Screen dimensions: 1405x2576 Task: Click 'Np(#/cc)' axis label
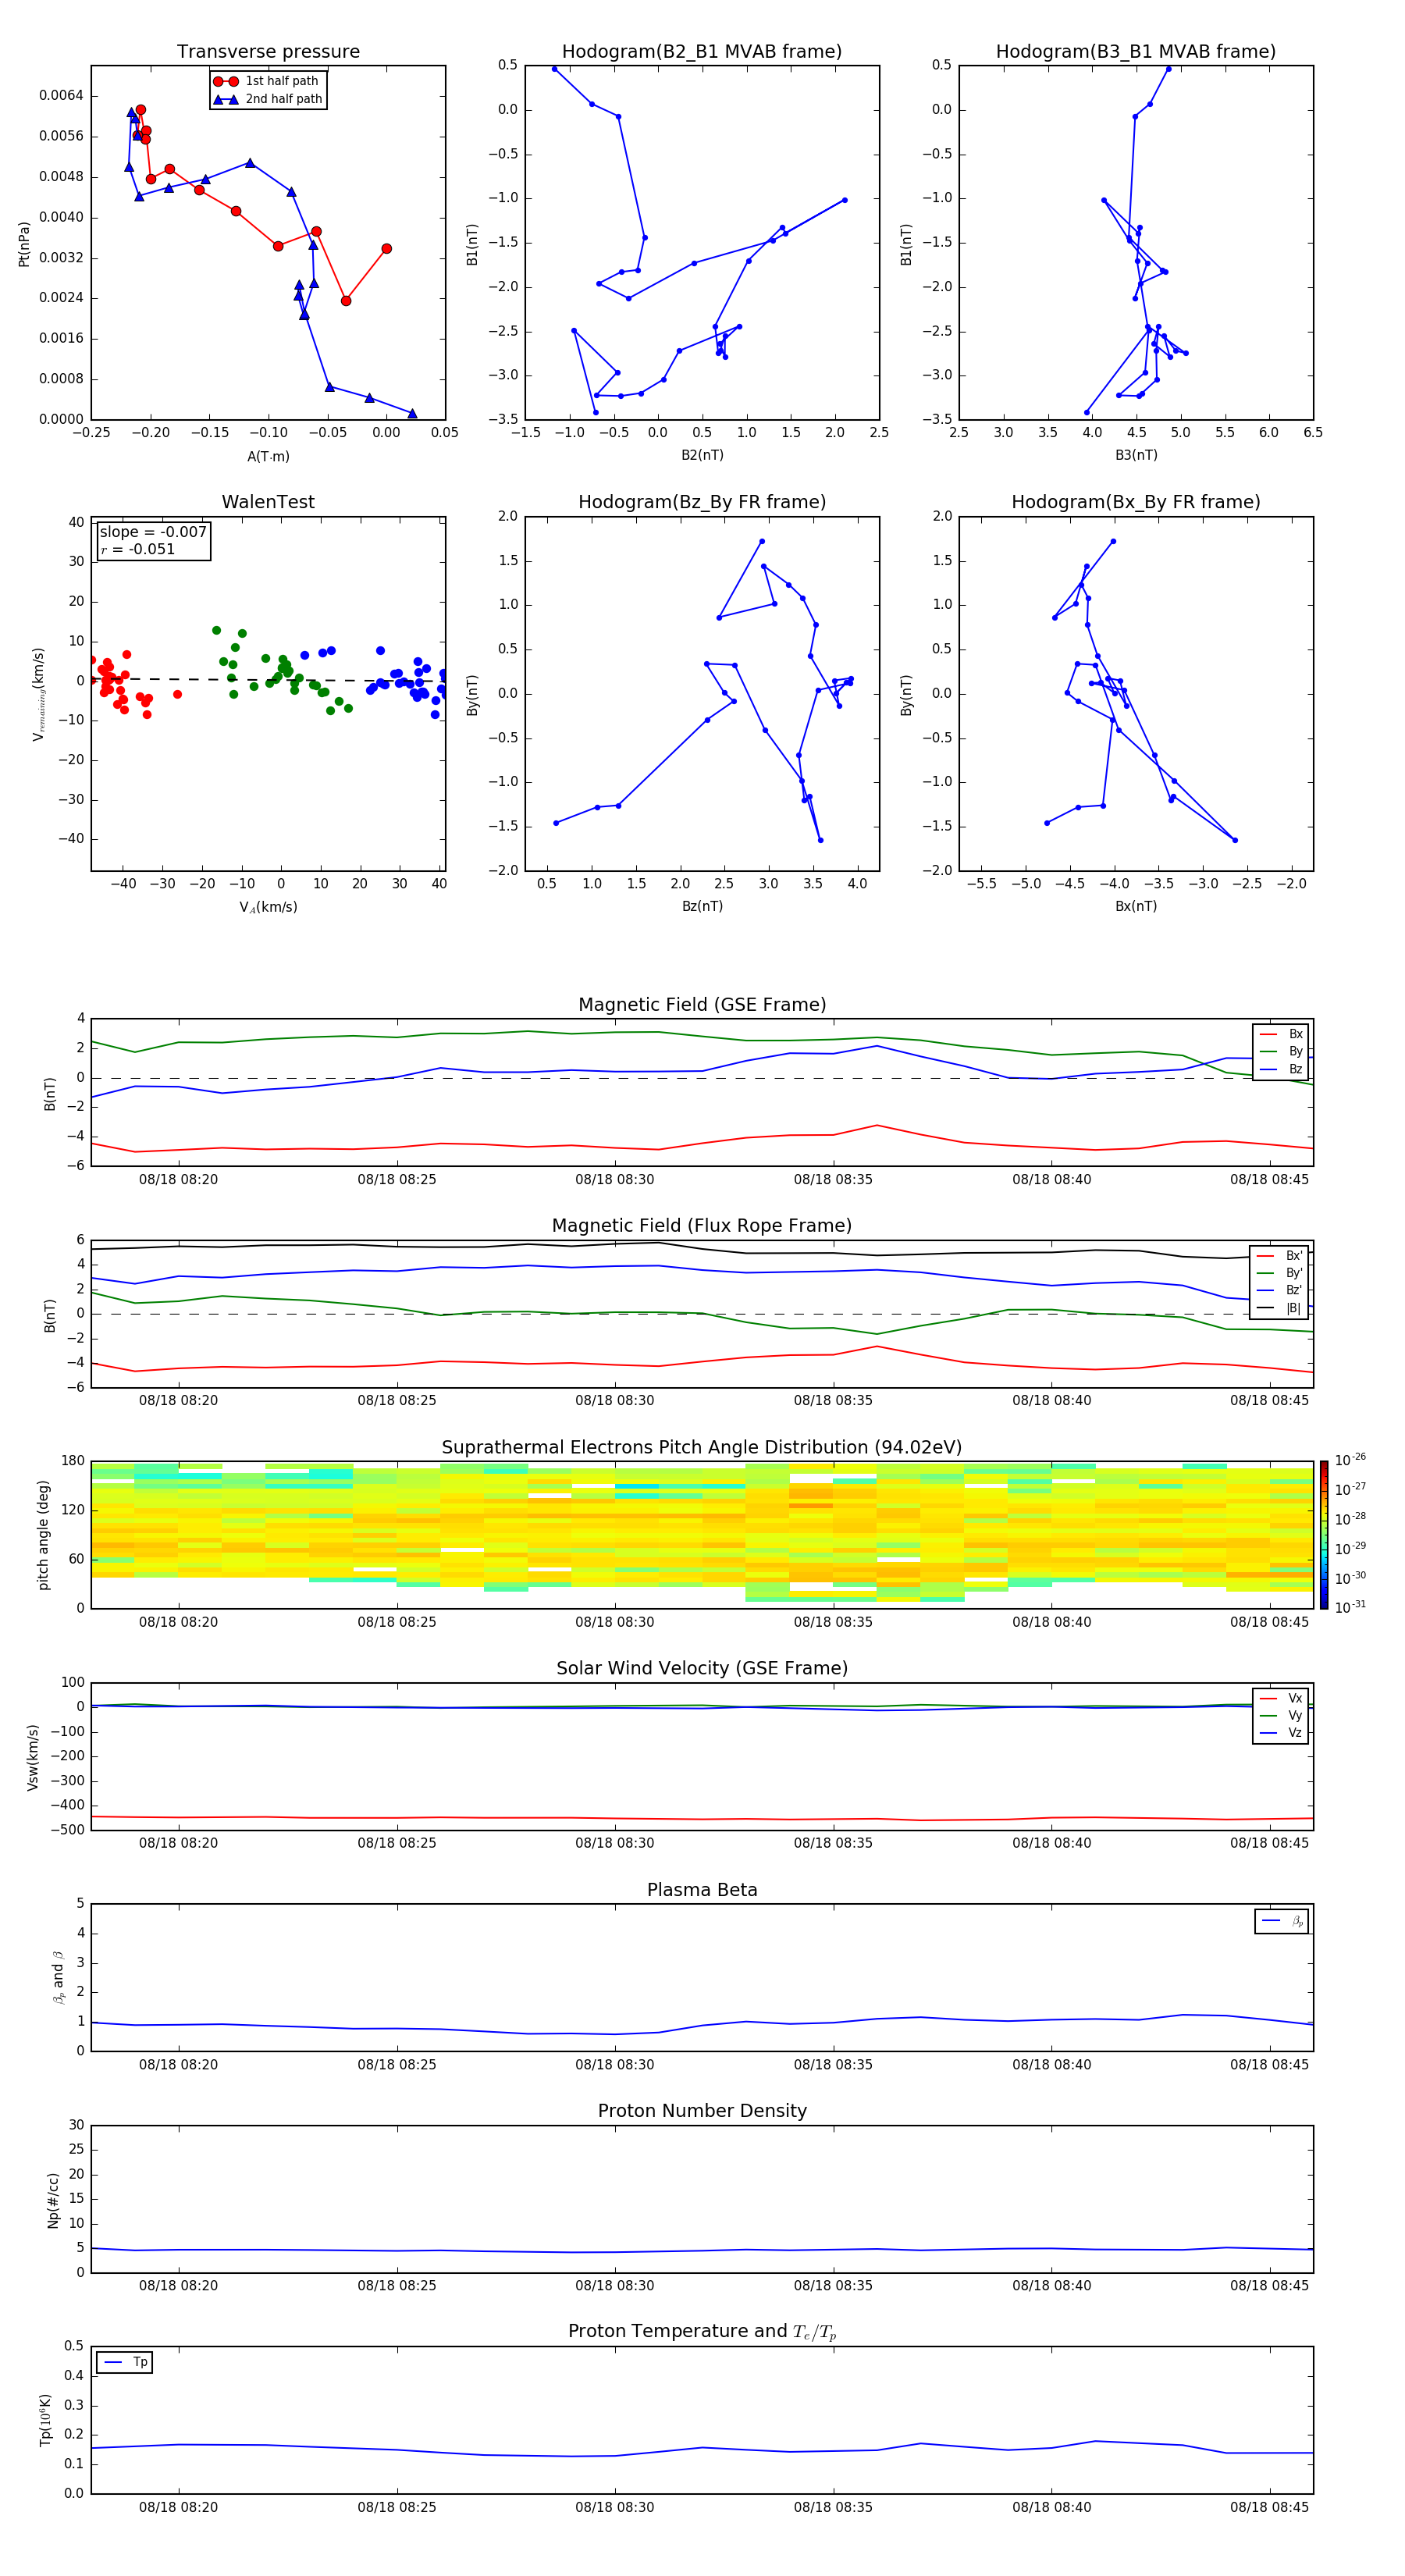coord(53,2200)
